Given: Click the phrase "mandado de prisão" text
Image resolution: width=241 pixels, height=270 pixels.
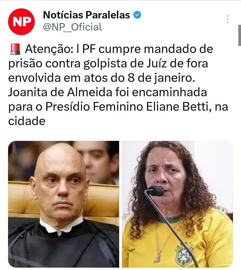Looking at the screenshot, I should click(111, 56).
